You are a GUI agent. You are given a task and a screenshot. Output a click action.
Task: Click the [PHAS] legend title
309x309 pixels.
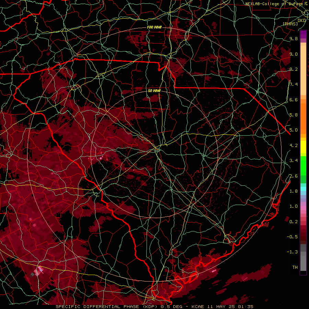pyautogui.click(x=290, y=24)
